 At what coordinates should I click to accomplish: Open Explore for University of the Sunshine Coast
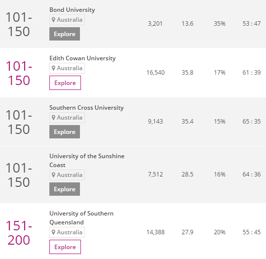(x=65, y=189)
